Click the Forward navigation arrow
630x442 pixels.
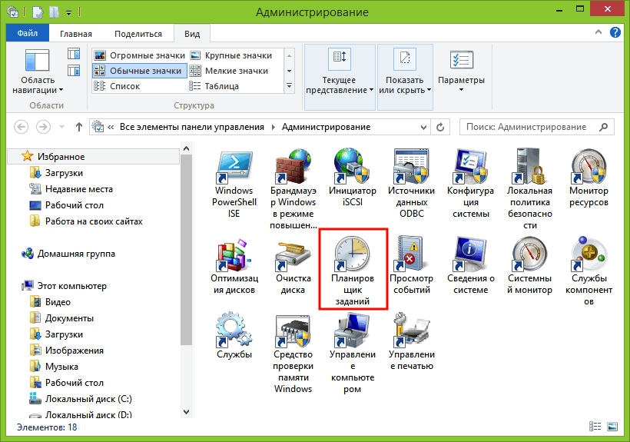point(43,128)
